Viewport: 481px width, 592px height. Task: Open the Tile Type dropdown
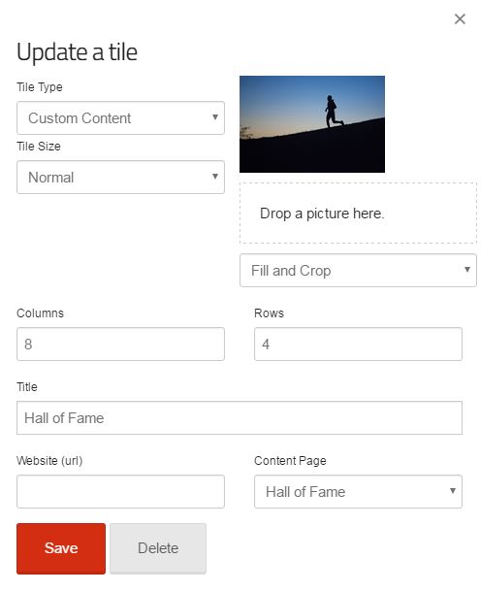click(120, 117)
